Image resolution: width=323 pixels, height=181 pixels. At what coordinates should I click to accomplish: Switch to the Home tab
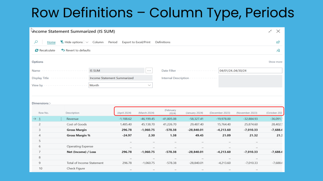click(x=51, y=42)
